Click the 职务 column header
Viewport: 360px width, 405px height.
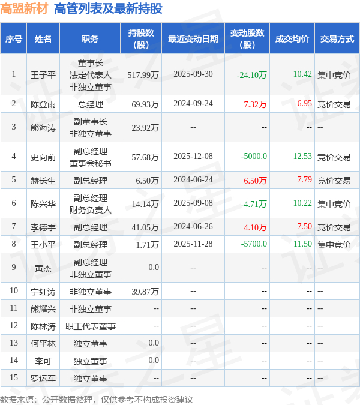click(x=90, y=39)
